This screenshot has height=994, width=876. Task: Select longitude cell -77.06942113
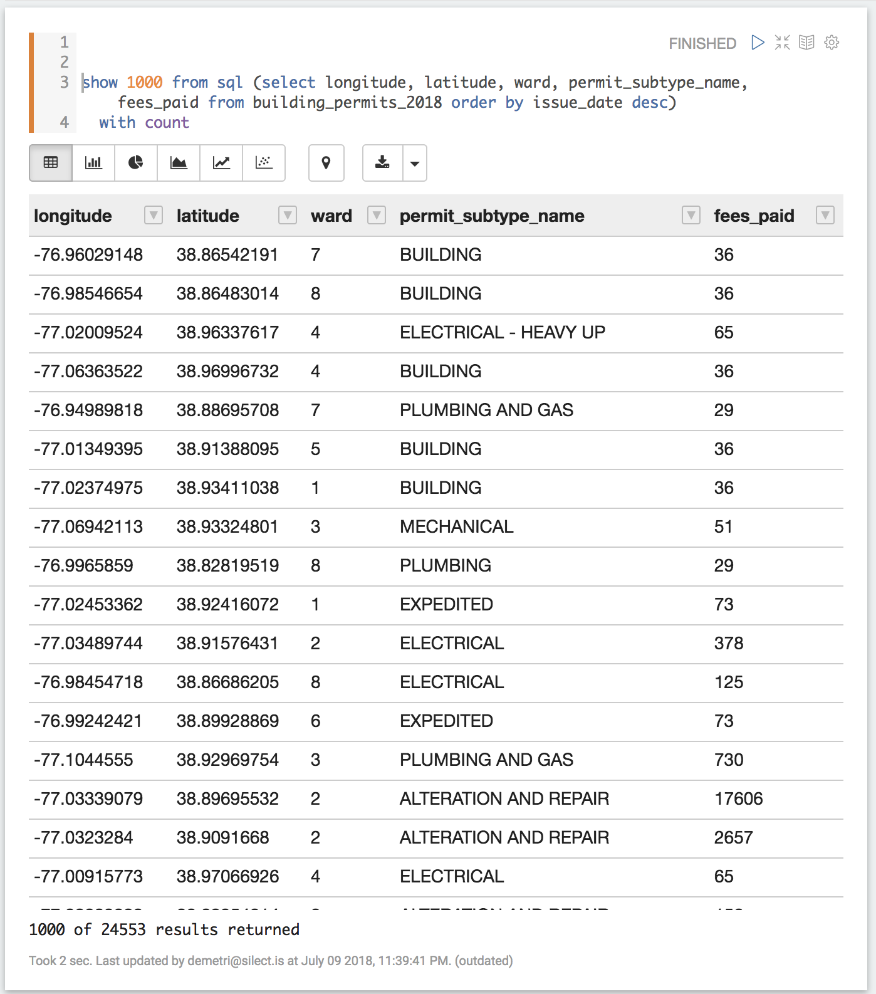pos(88,527)
